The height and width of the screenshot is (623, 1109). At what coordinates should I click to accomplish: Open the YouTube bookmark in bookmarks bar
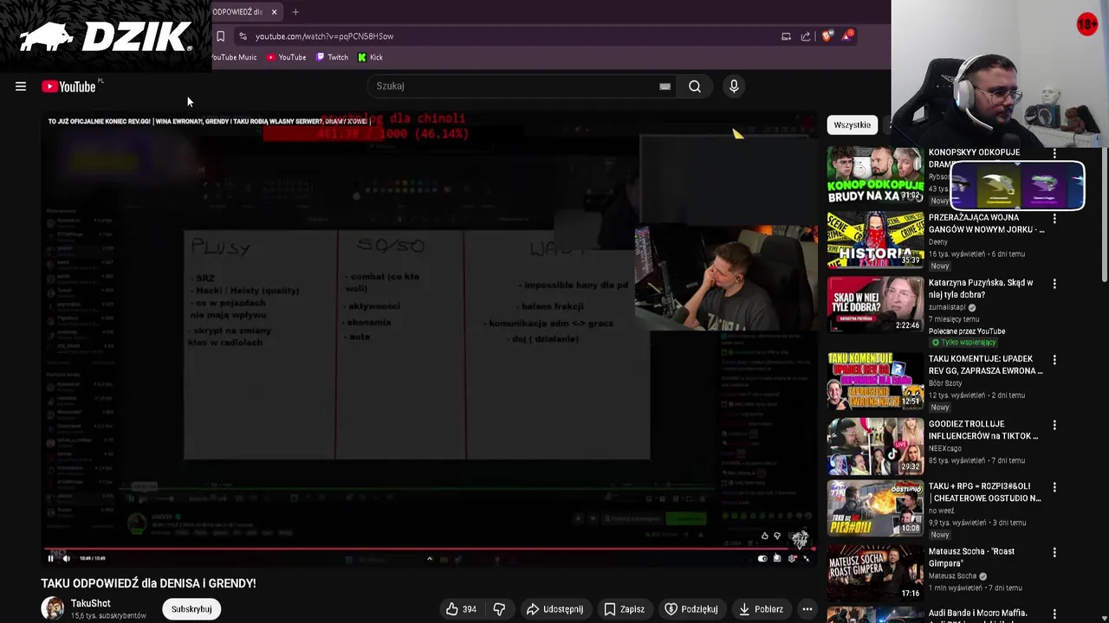[x=286, y=57]
